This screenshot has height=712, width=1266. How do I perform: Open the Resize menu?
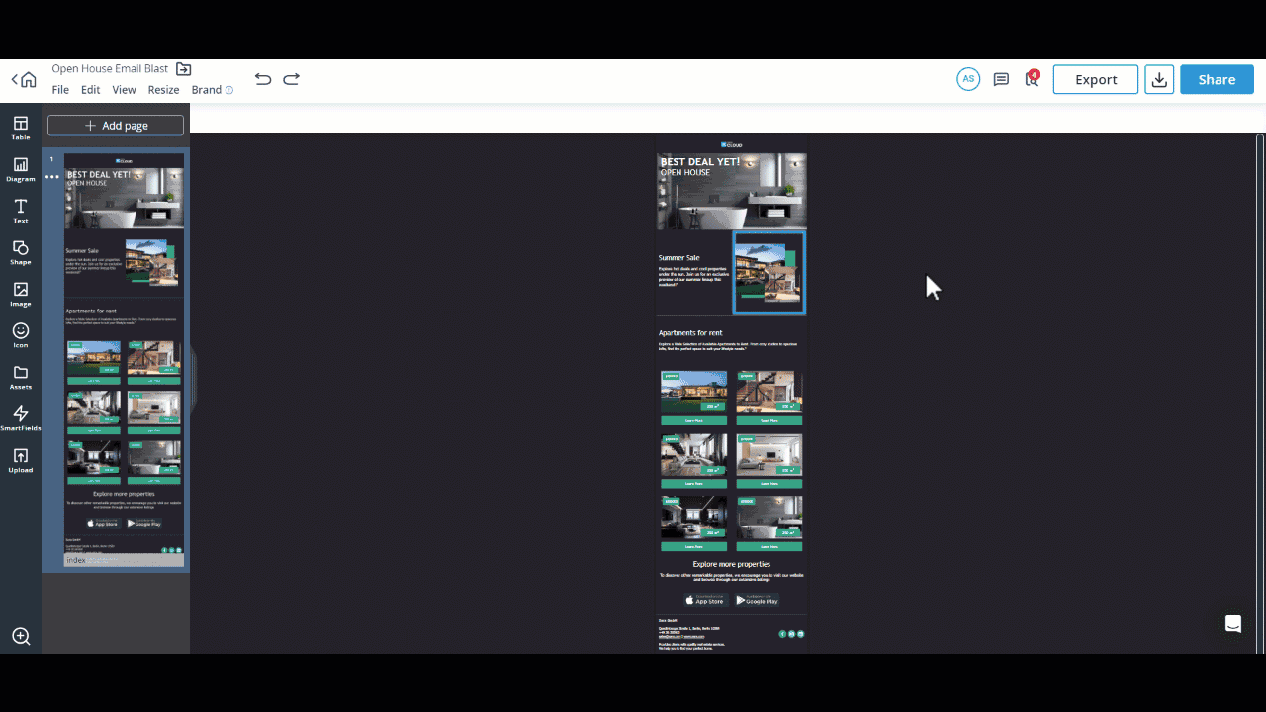coord(163,90)
